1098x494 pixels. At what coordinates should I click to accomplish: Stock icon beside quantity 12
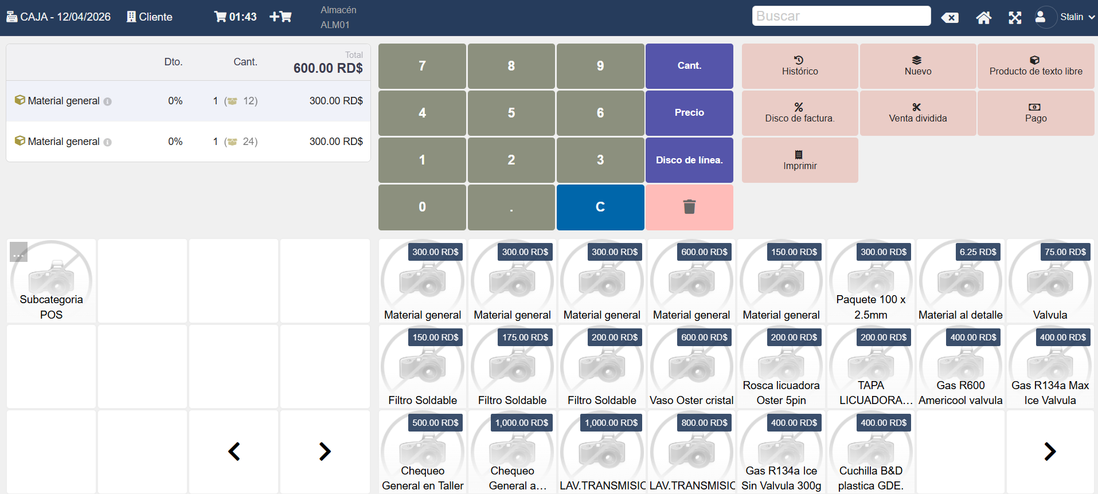click(232, 101)
